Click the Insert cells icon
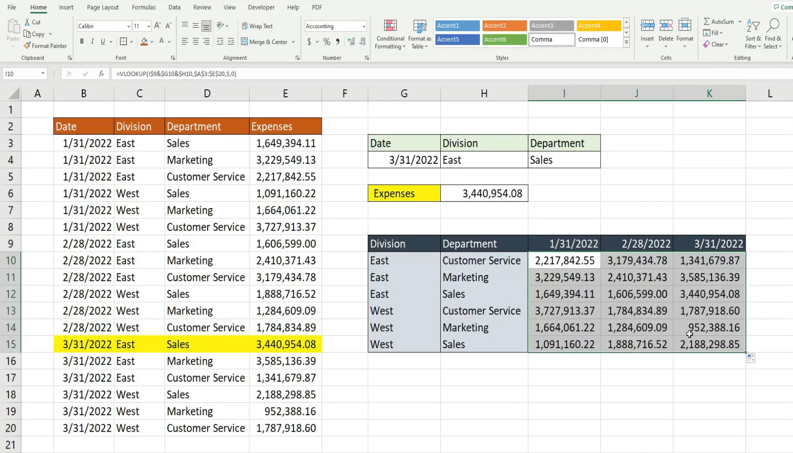This screenshot has width=793, height=453. tap(647, 25)
